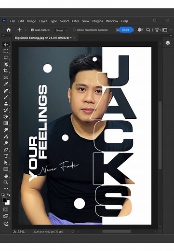Select the Lasso tool
This screenshot has height=251, width=174.
(6, 57)
